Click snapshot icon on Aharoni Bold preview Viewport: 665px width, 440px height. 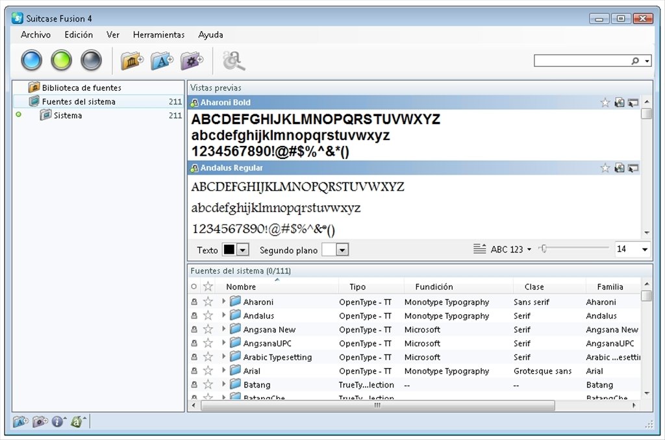point(619,103)
